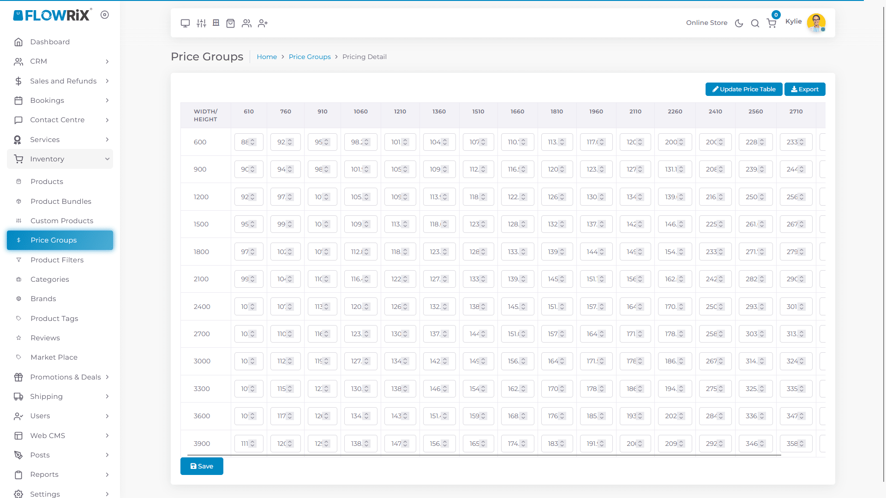Click the Update Price Table button
Screen dimensions: 886x498
click(x=743, y=89)
